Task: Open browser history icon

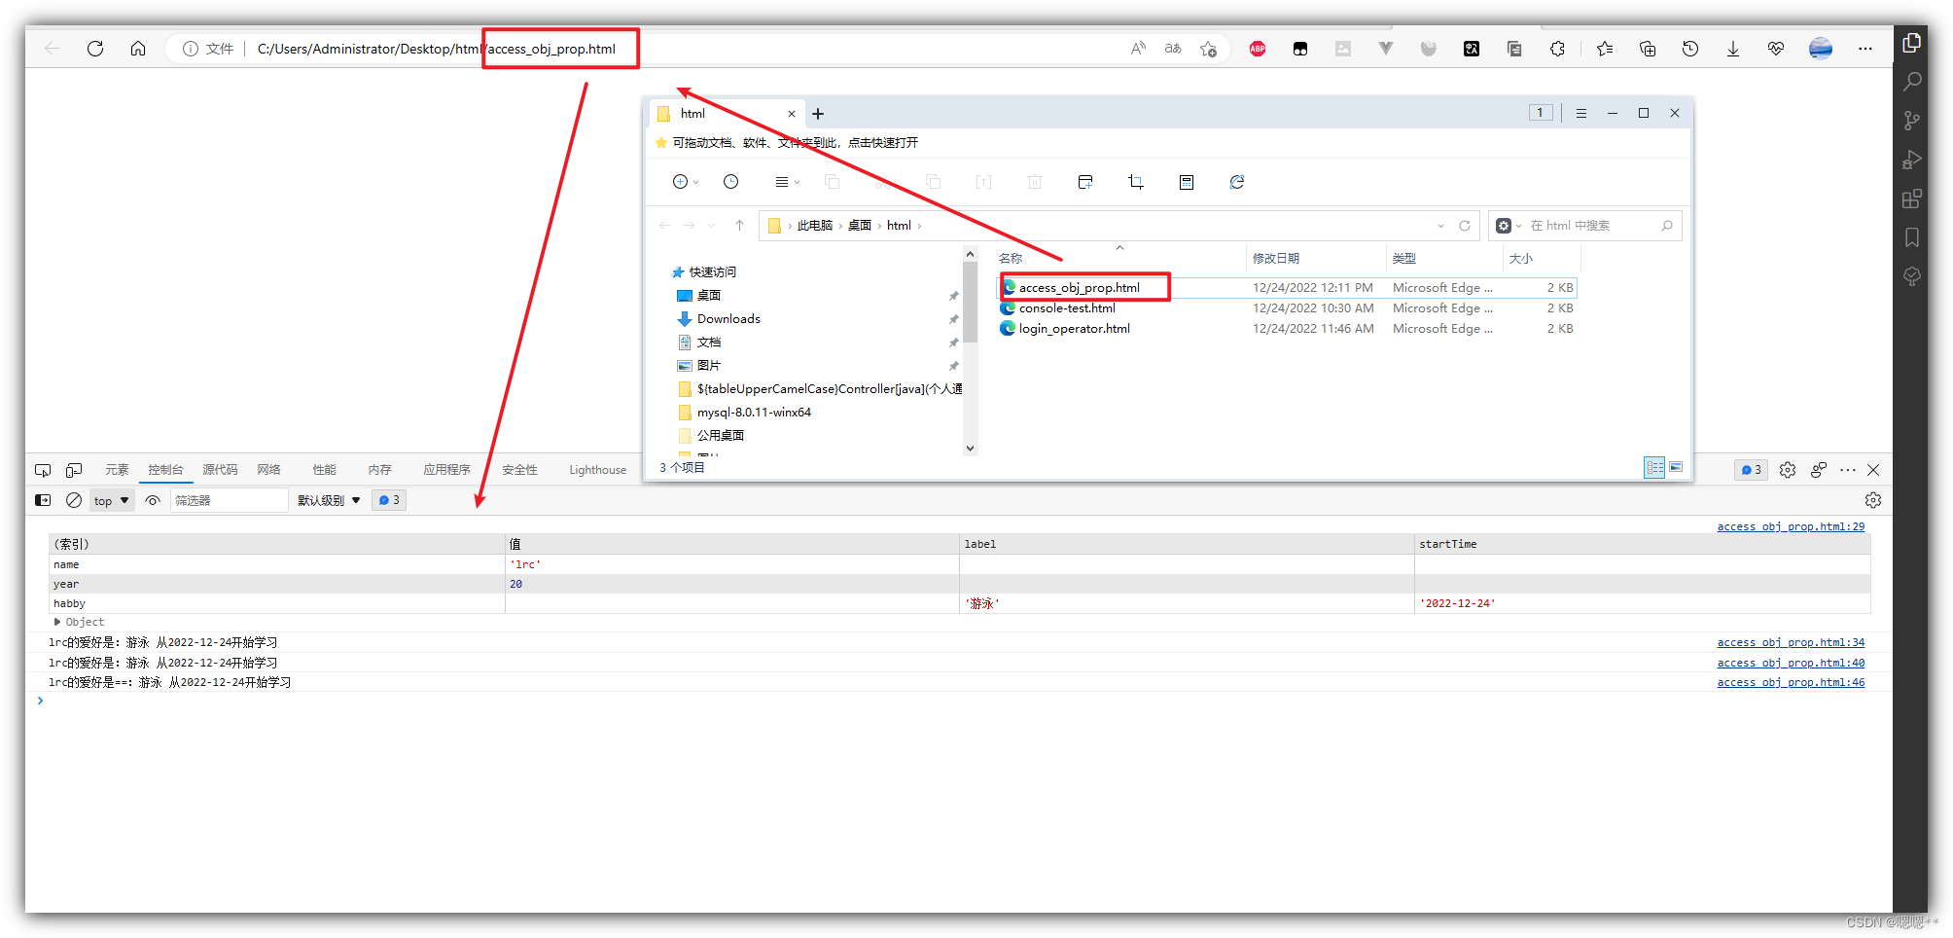Action: tap(1690, 49)
